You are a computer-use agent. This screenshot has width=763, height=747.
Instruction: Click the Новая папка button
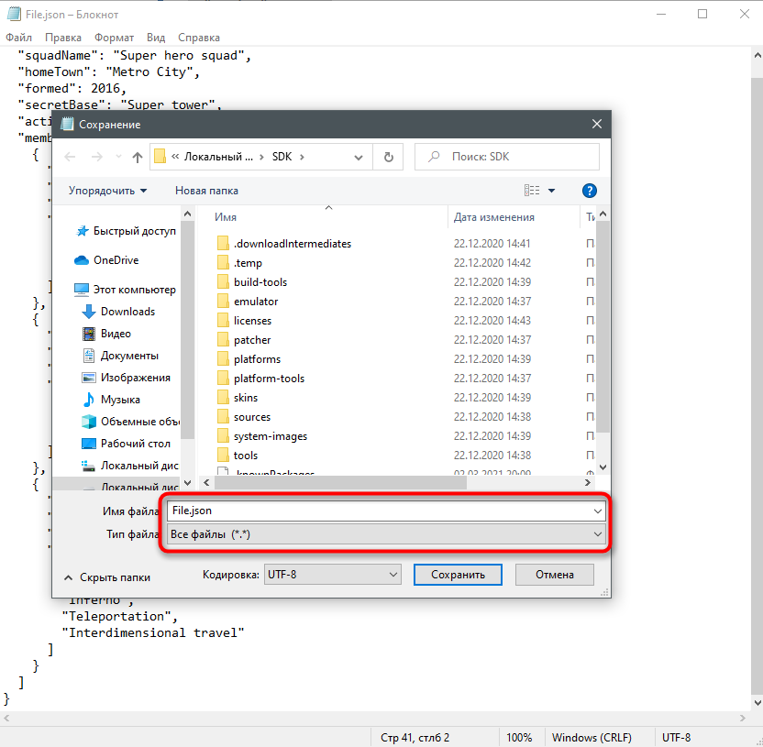pyautogui.click(x=206, y=191)
